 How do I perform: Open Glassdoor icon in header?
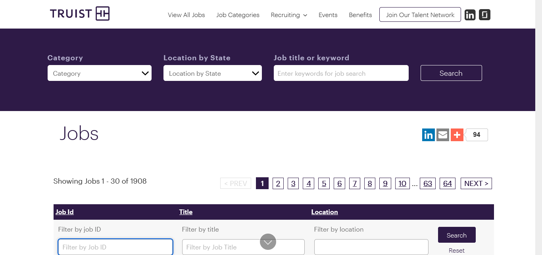coord(484,15)
